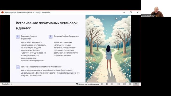Open the display settings (Параметры отображения) button
The height and width of the screenshot is (96, 171).
coord(87,84)
